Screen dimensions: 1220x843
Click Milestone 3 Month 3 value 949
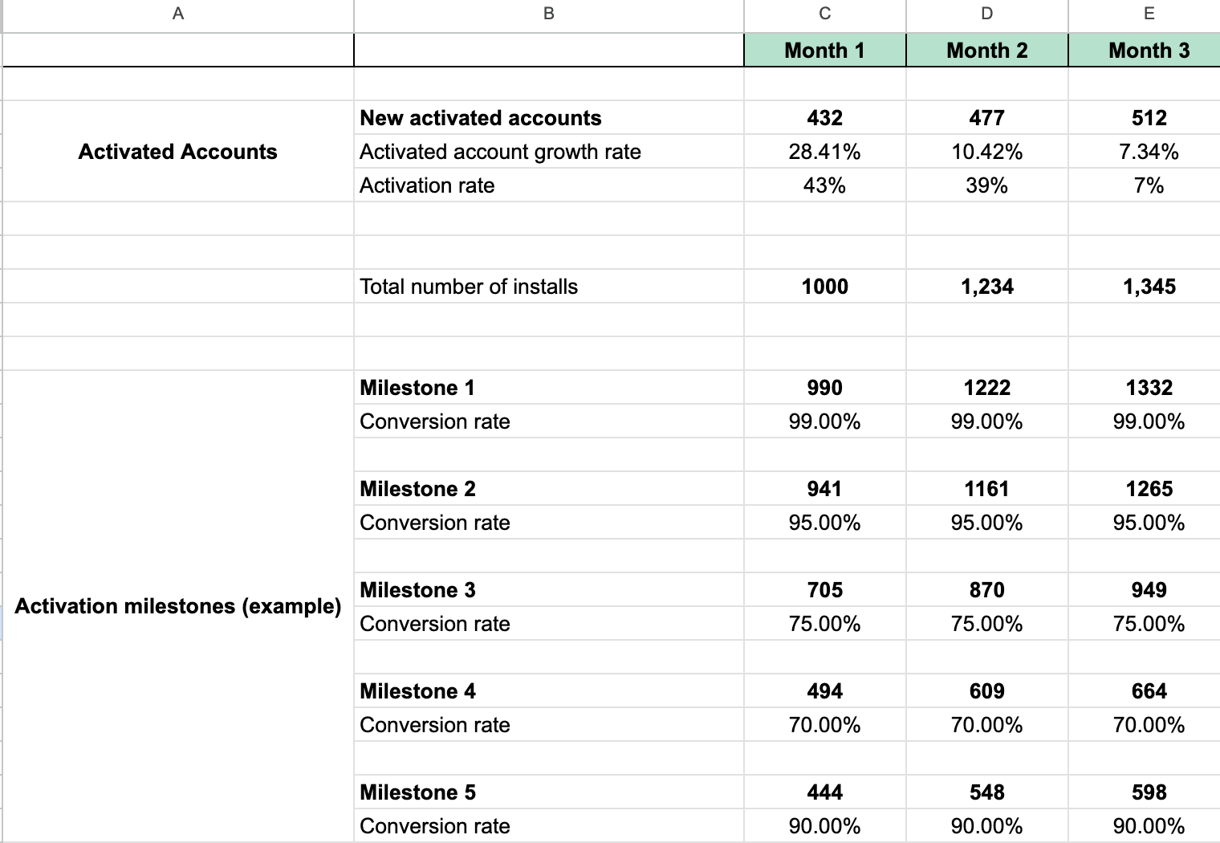[x=1149, y=590]
